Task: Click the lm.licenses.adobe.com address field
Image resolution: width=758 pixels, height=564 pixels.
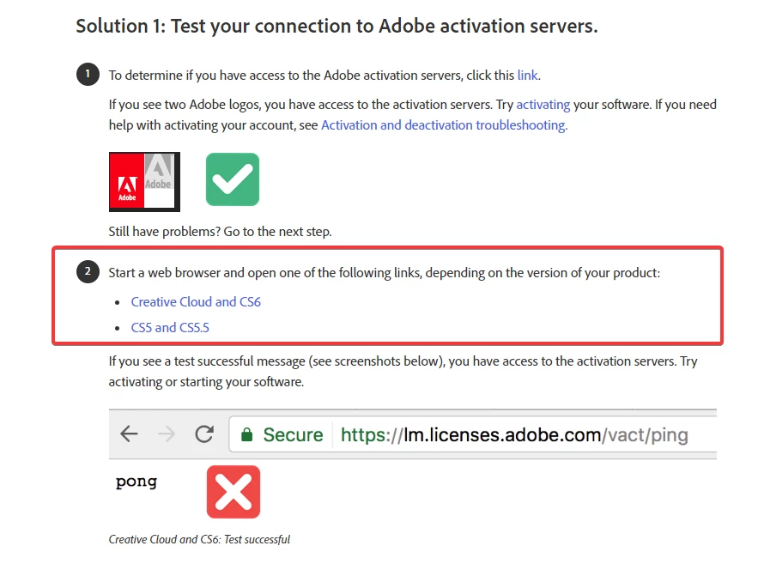Action: 514,435
